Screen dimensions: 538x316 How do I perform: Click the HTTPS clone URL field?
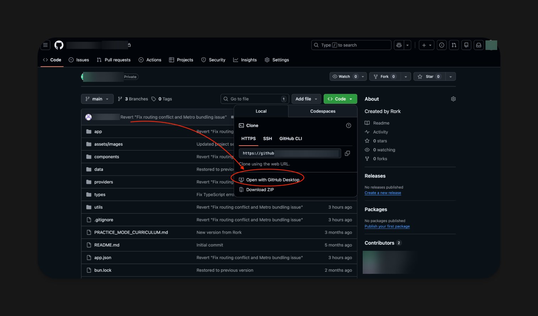(x=290, y=153)
